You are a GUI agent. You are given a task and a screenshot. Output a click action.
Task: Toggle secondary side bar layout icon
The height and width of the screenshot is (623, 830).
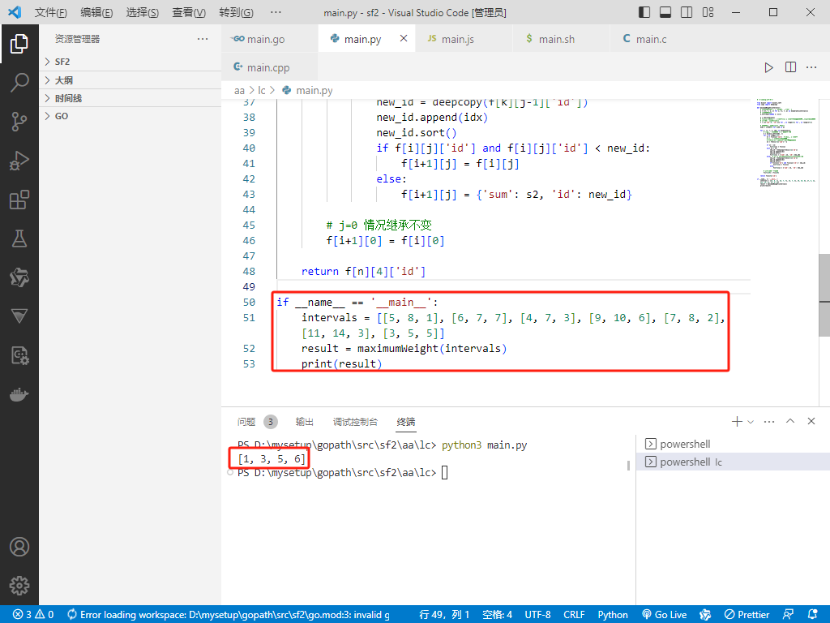(x=687, y=12)
